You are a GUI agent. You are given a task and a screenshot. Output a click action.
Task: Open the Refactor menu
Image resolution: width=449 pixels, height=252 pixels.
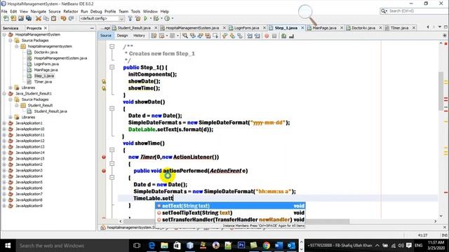pos(71,11)
